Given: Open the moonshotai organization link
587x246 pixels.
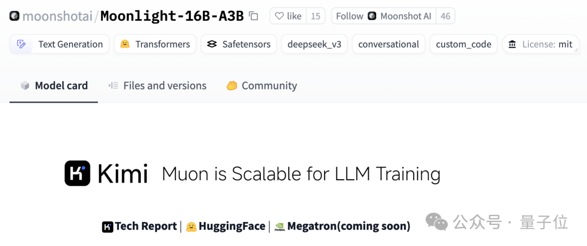Looking at the screenshot, I should 57,16.
